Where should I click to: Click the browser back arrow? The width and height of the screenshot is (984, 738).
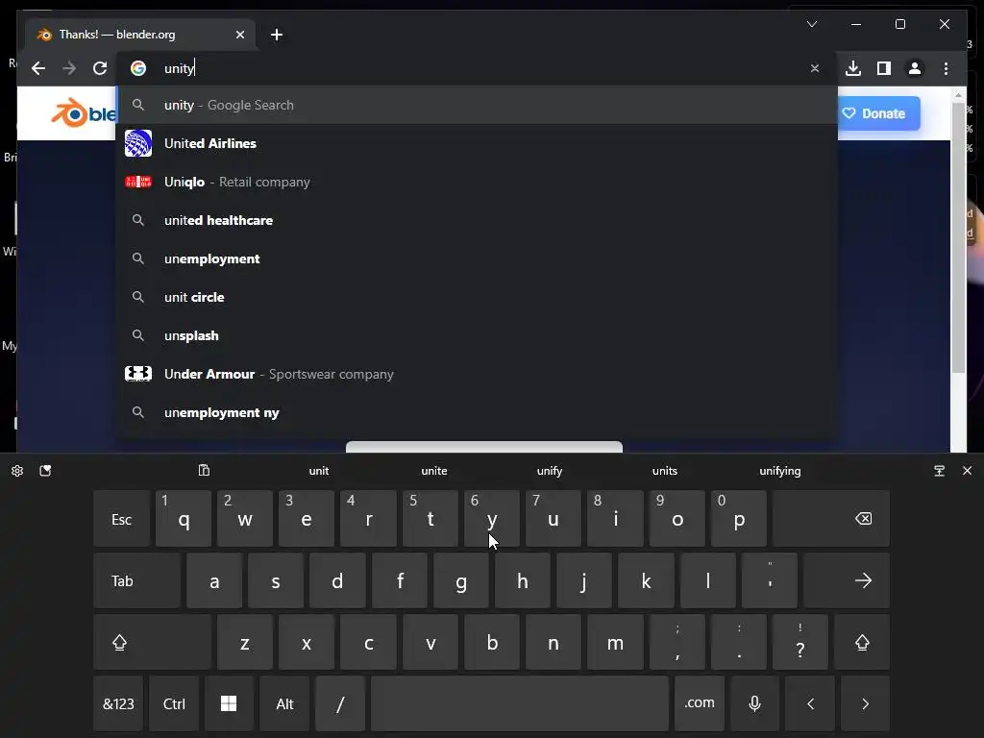[38, 68]
